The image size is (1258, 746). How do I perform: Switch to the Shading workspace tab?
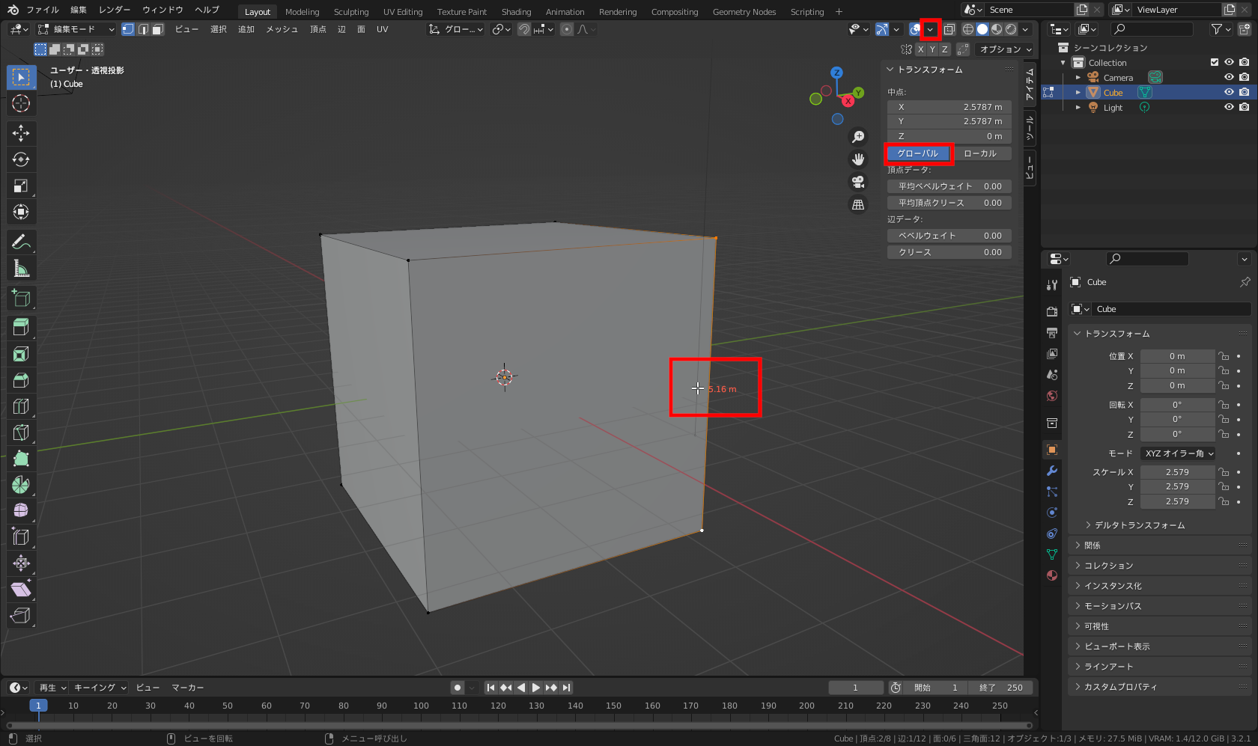(x=516, y=12)
